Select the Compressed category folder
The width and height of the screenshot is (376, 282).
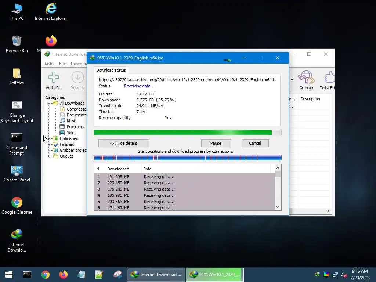[x=73, y=109]
